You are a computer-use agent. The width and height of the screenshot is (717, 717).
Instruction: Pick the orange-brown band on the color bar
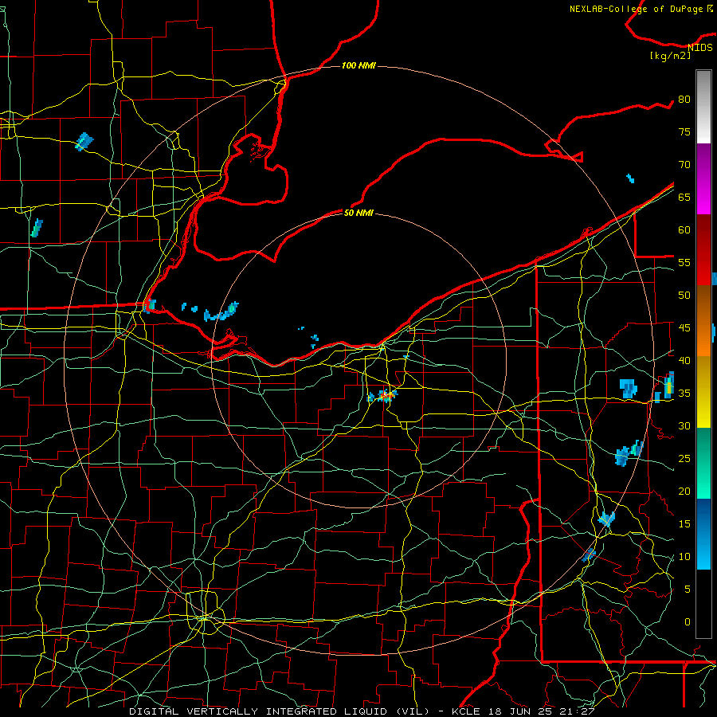point(703,320)
